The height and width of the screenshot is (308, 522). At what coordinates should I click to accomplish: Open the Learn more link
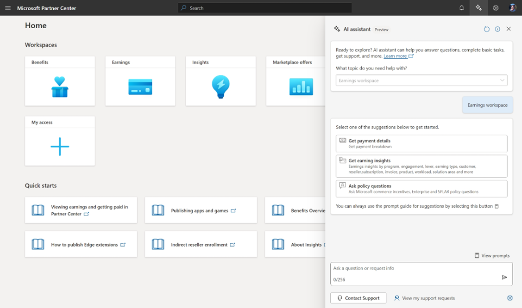click(396, 55)
